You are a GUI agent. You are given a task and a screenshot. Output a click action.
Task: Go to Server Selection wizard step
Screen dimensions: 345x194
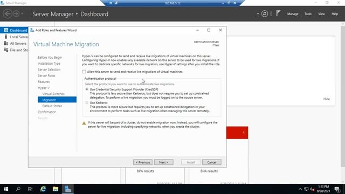(49, 70)
